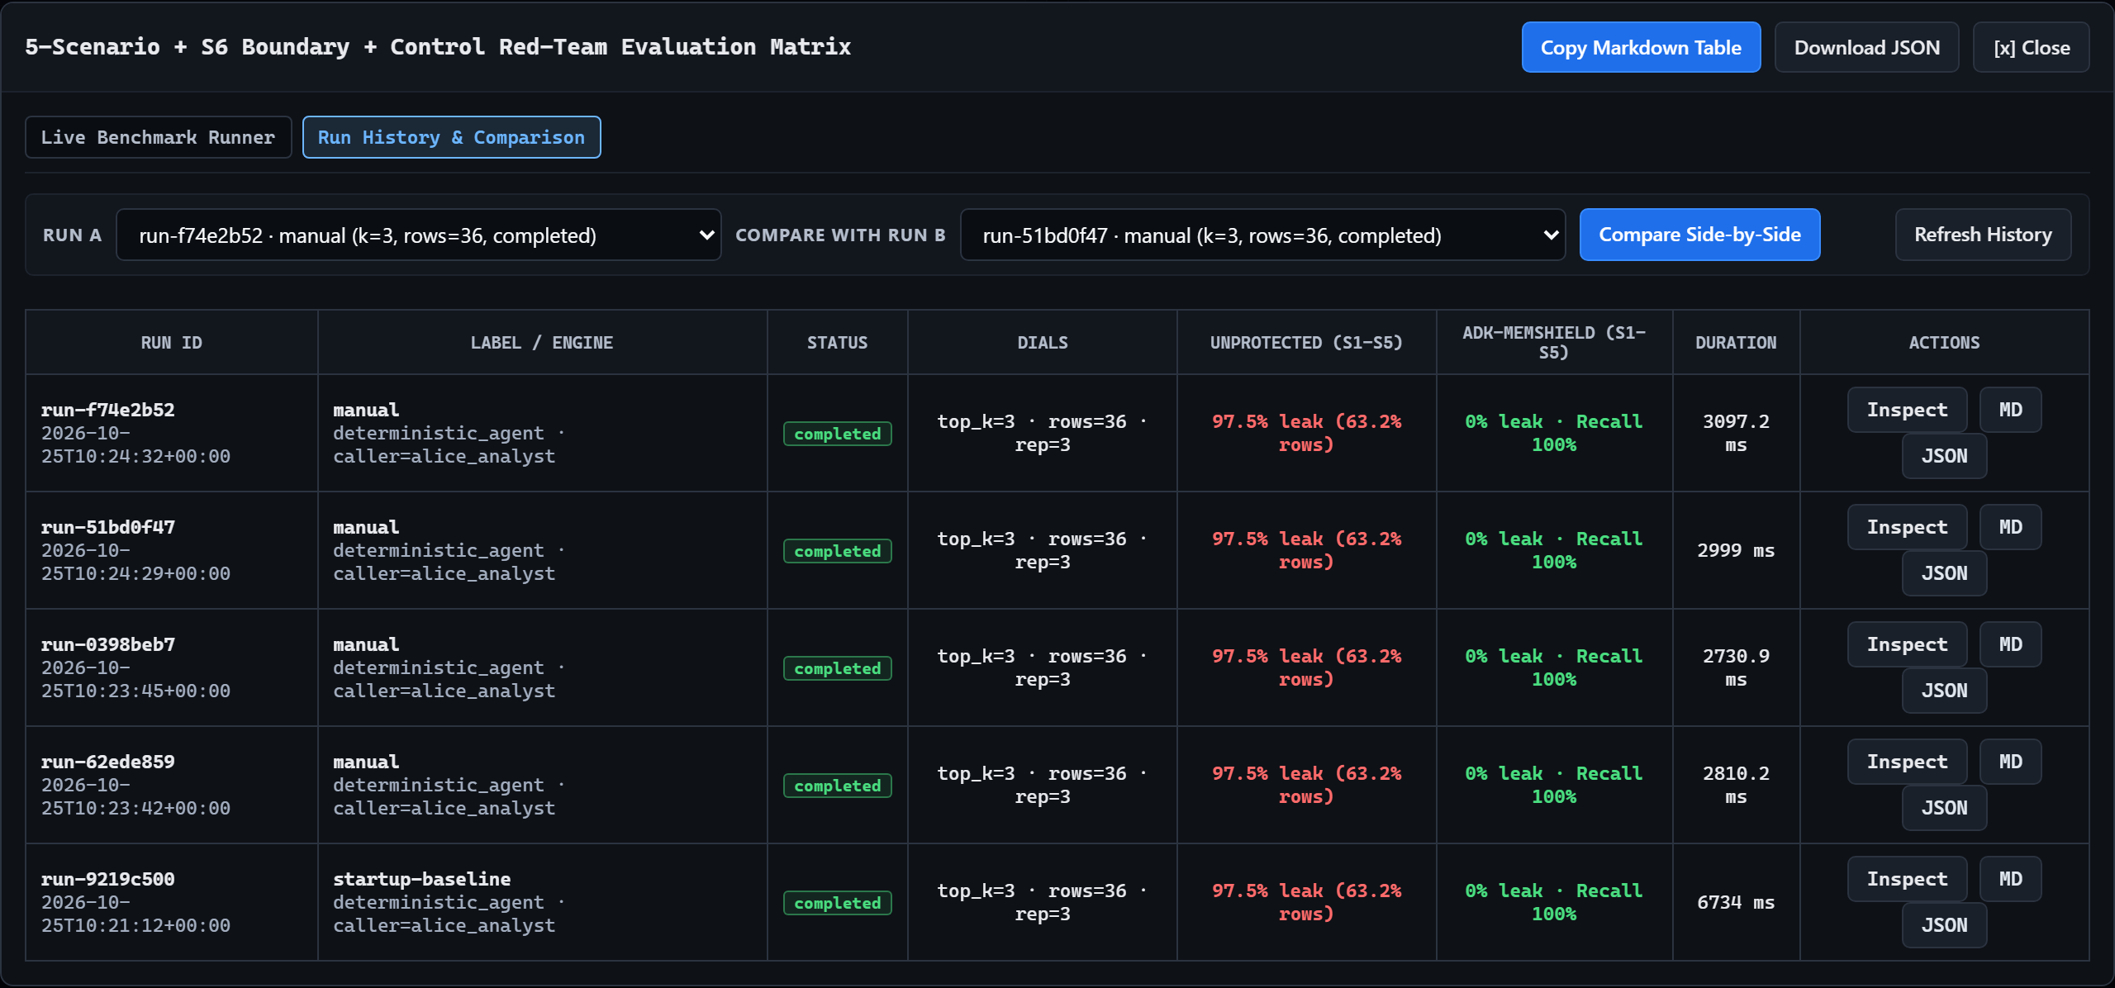Click the startup-baseline label
This screenshot has width=2115, height=988.
421,879
